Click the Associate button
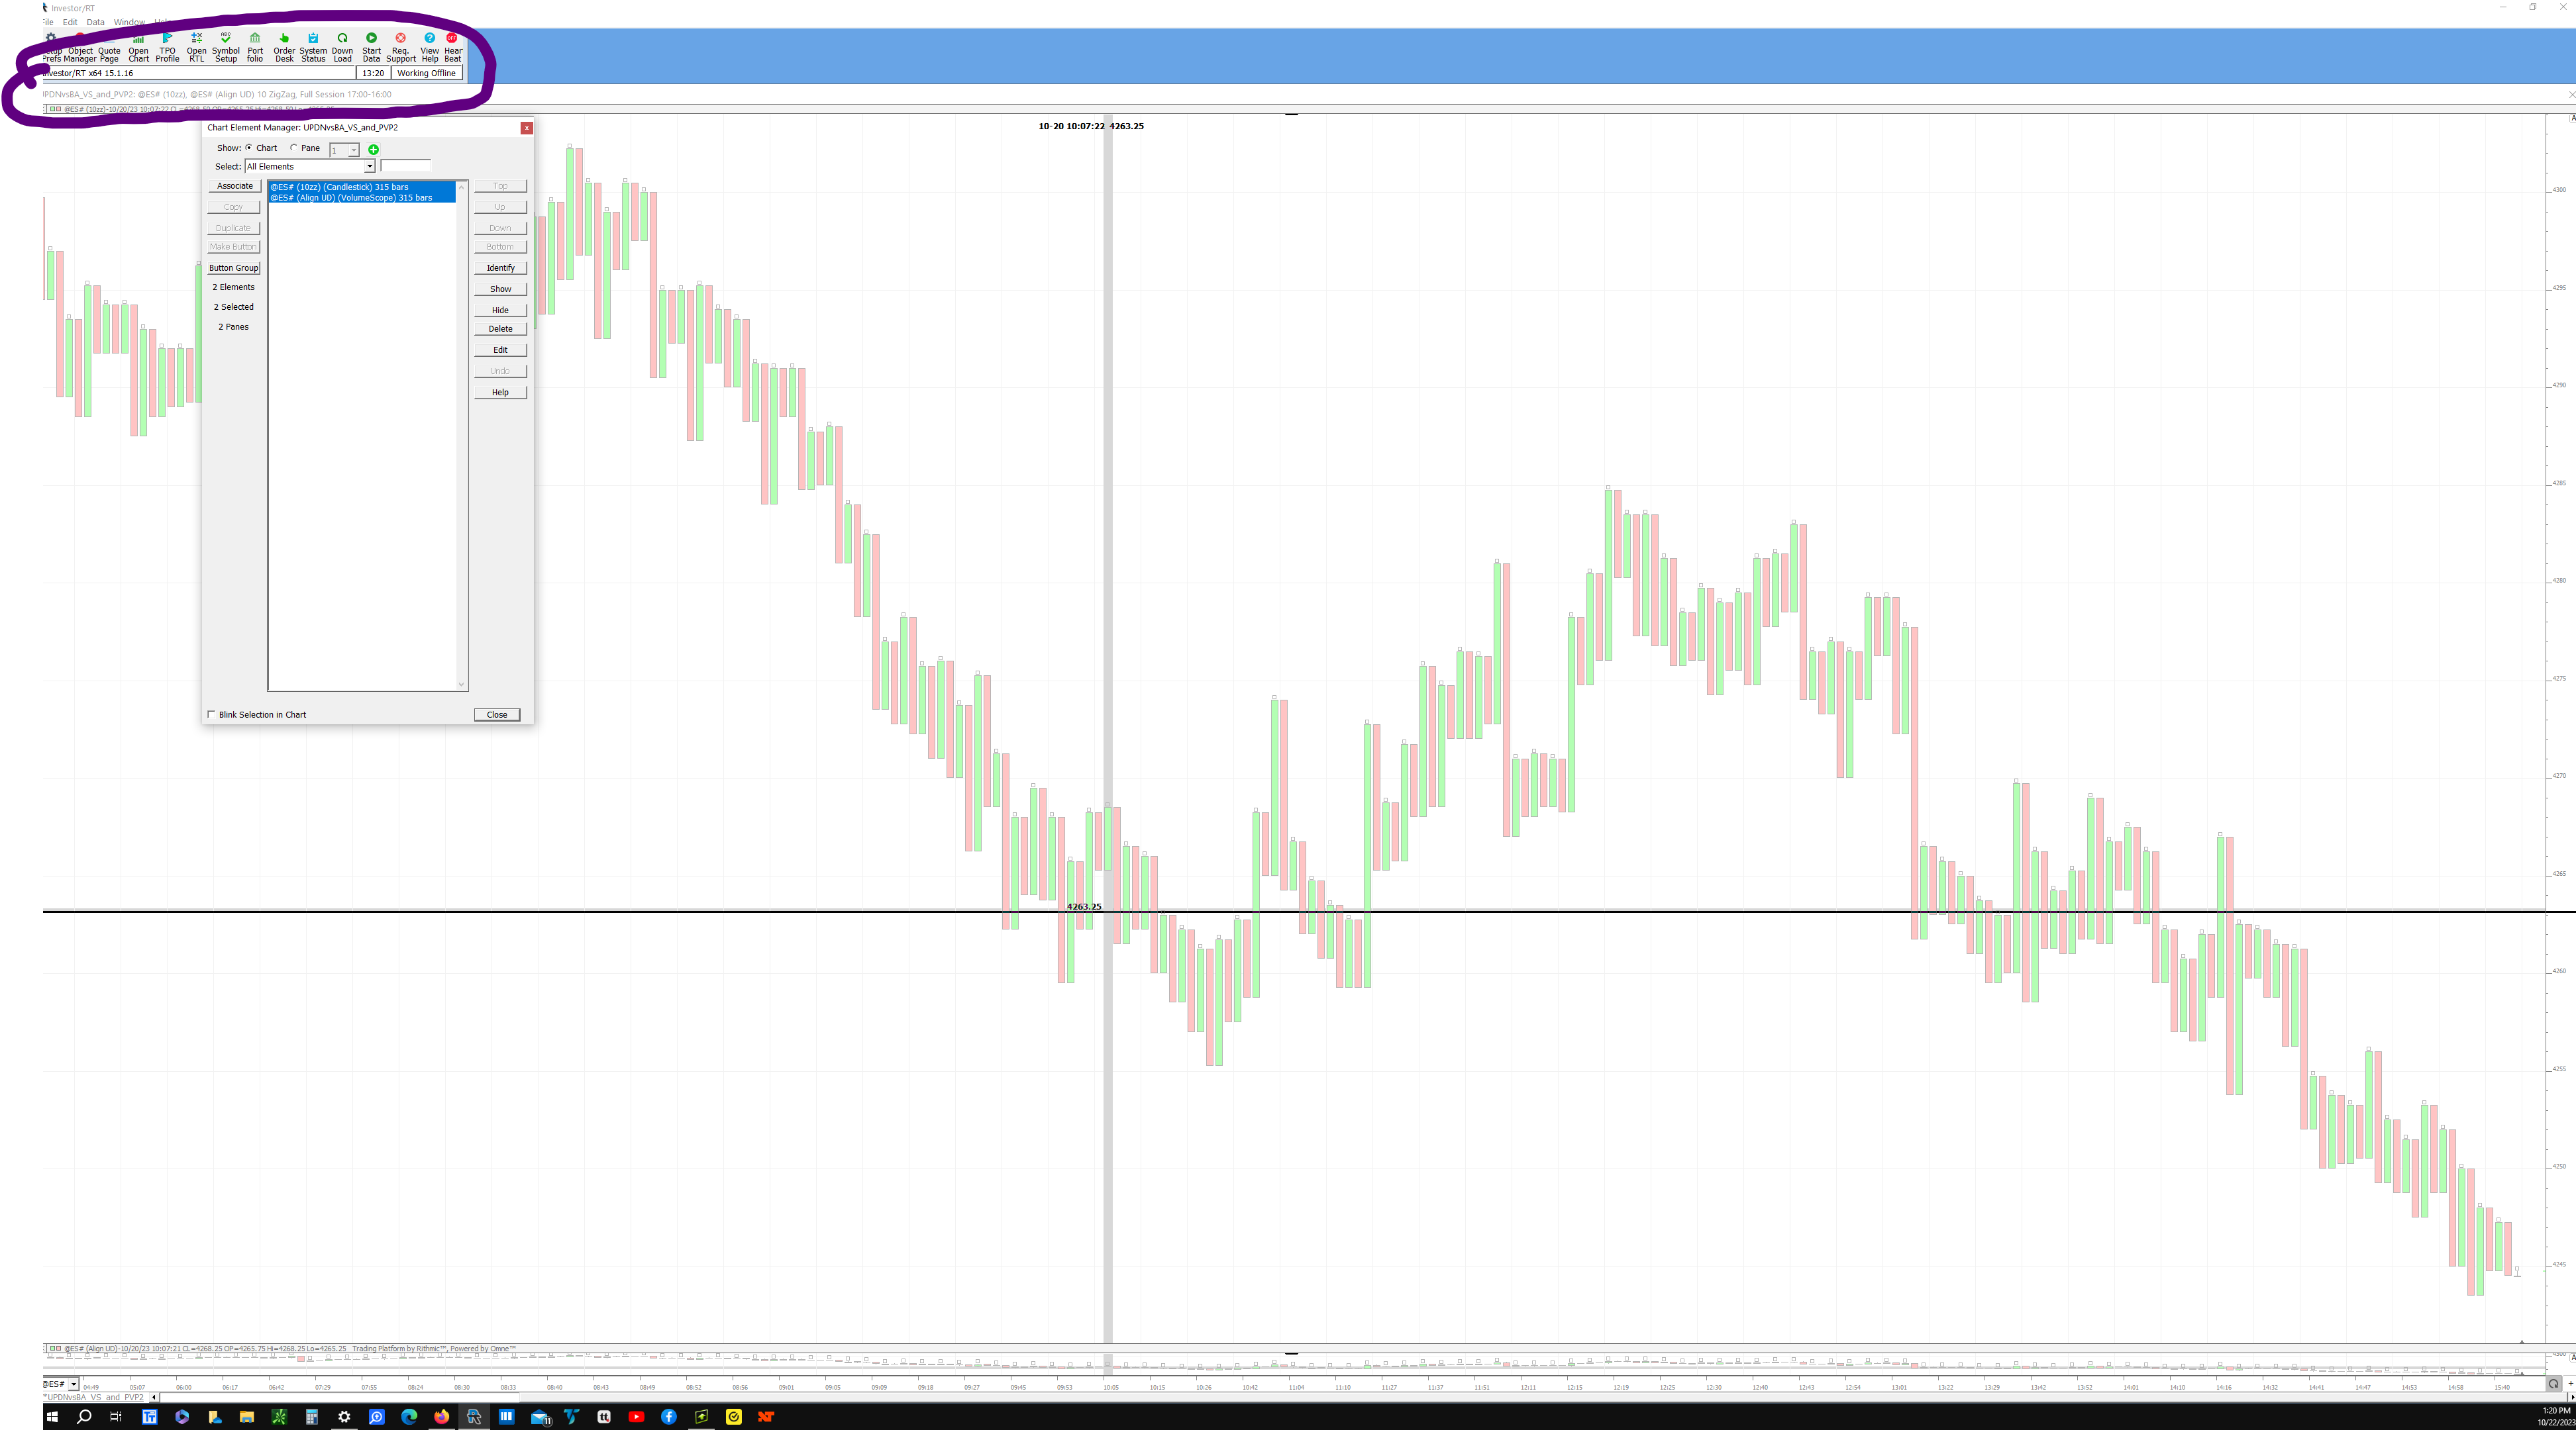This screenshot has width=2576, height=1430. [235, 186]
